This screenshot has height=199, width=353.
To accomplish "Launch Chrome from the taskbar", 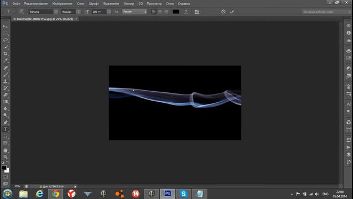I will [x=55, y=194].
